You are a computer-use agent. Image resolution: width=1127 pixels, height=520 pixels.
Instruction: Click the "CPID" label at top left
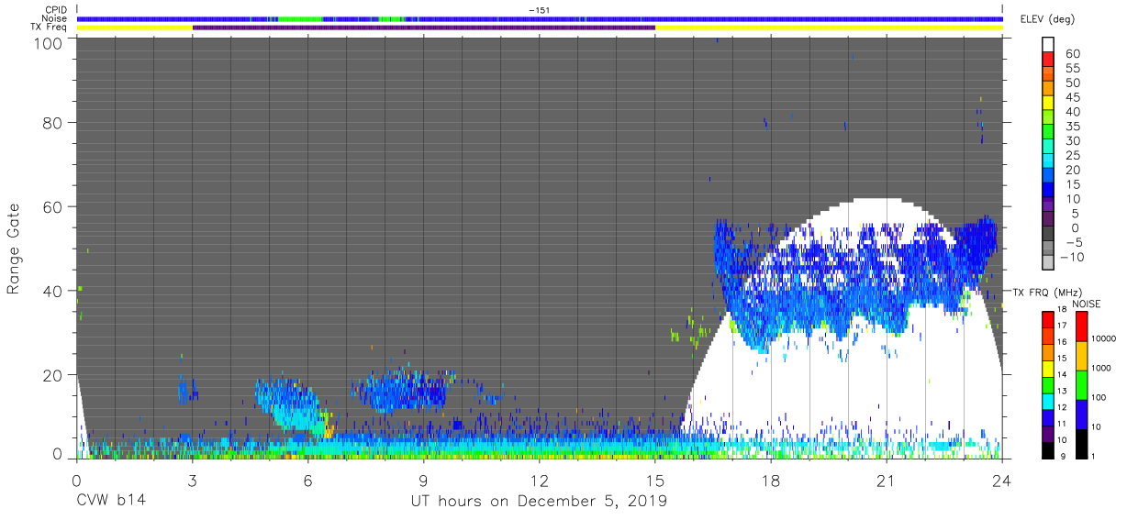tap(55, 9)
